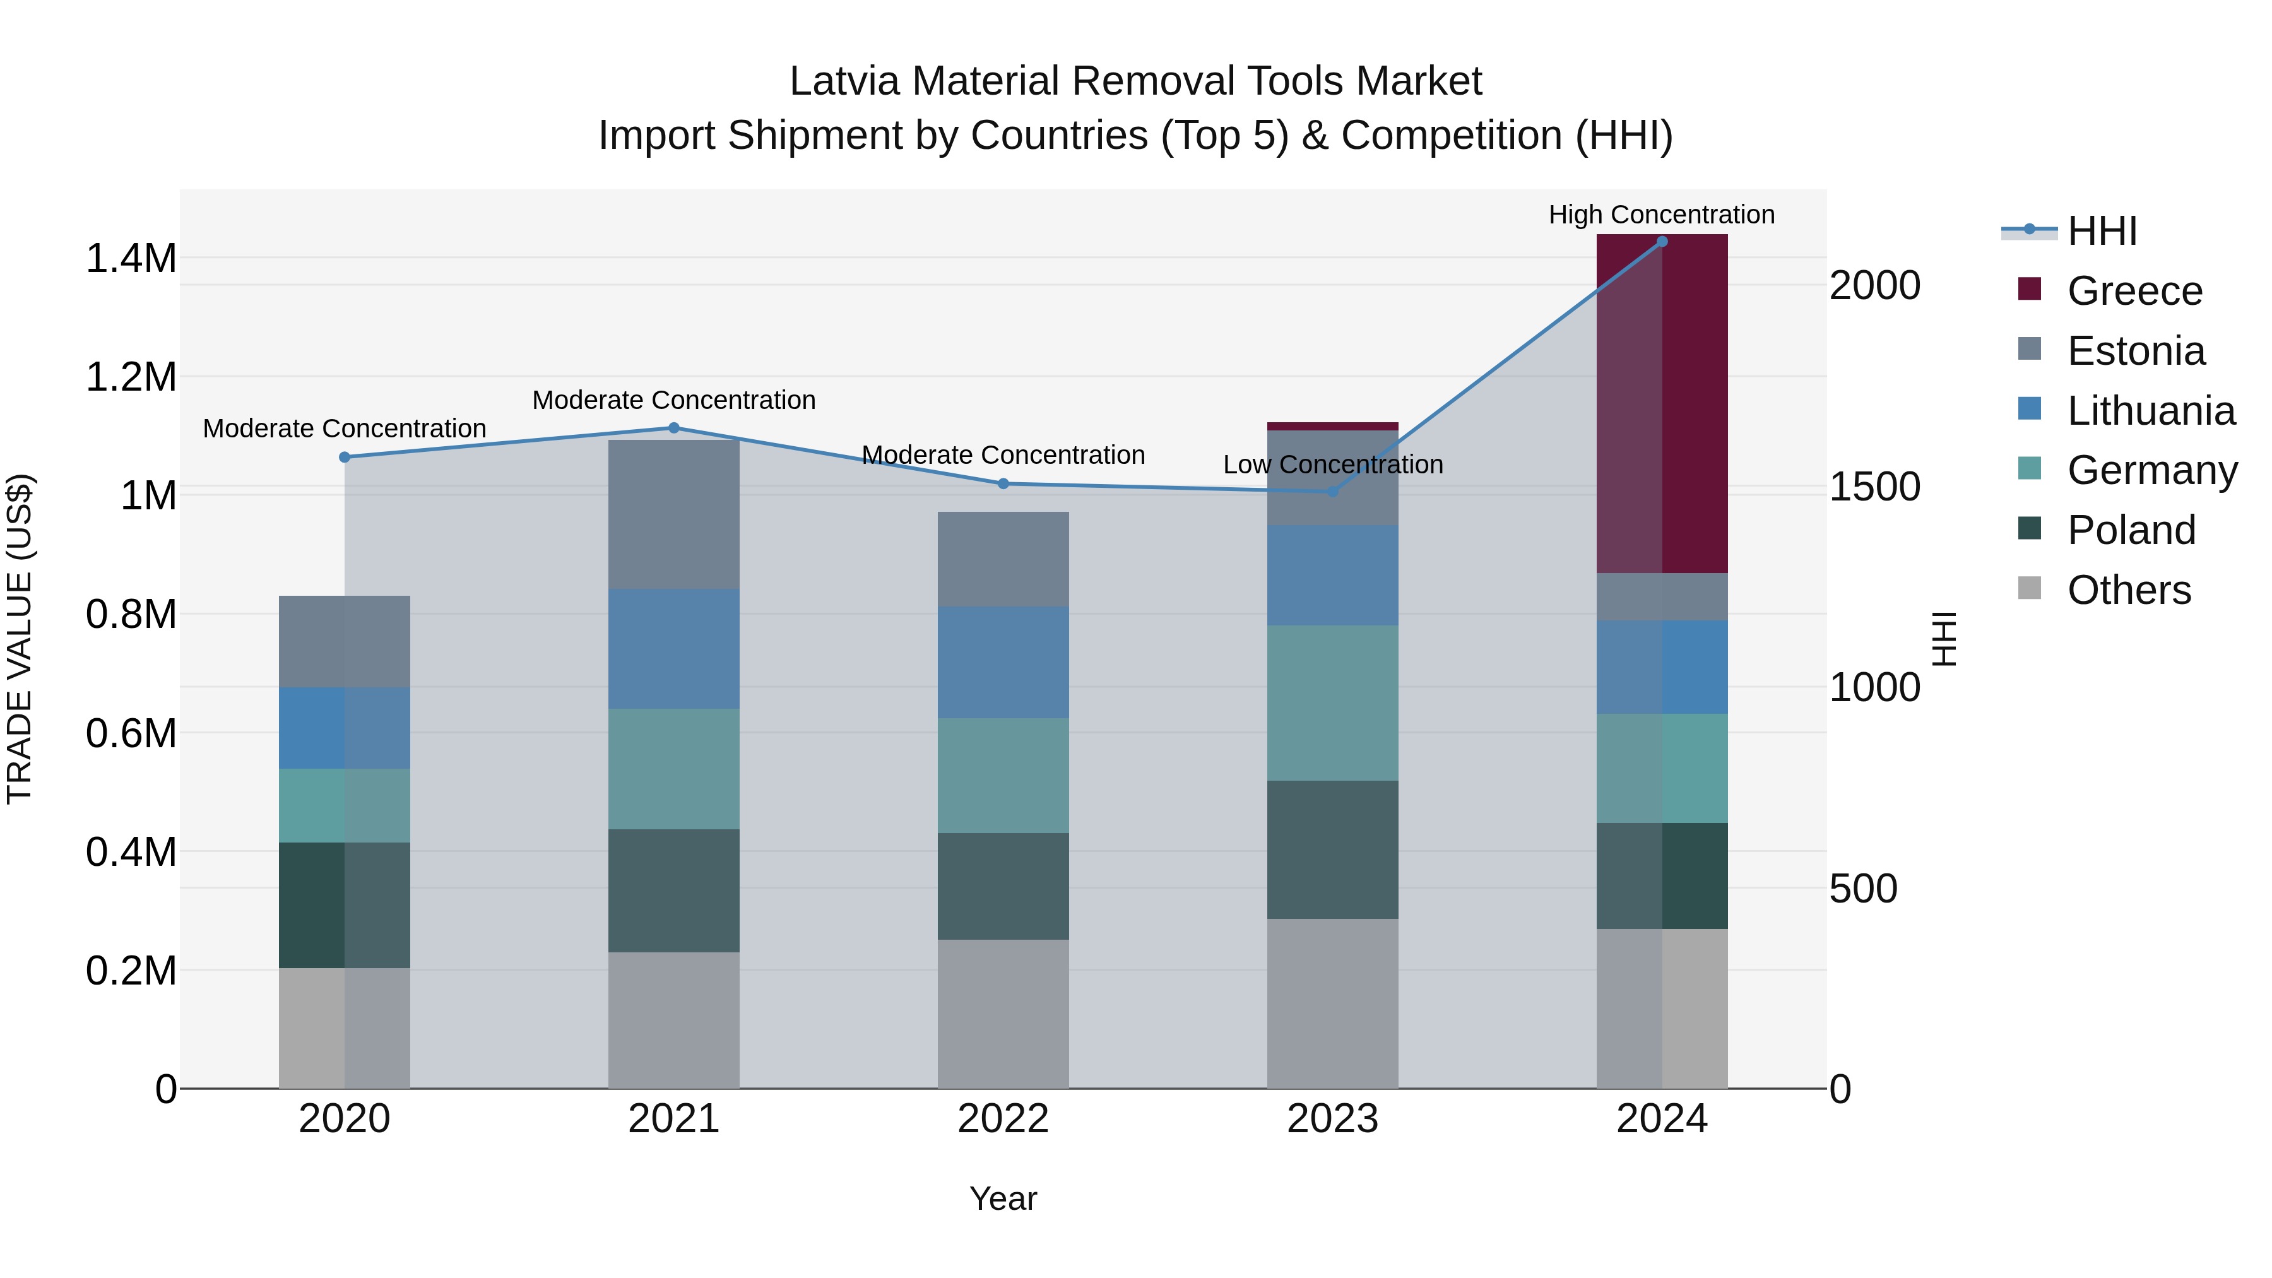Click the 500 tick on HHI axis

(1864, 888)
